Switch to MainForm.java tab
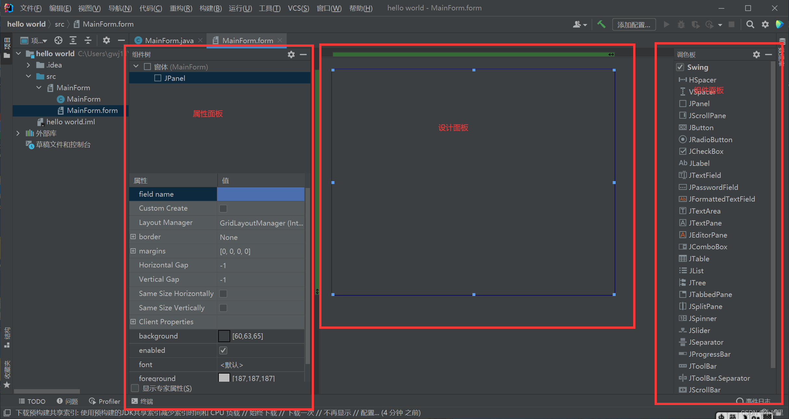 pyautogui.click(x=169, y=40)
